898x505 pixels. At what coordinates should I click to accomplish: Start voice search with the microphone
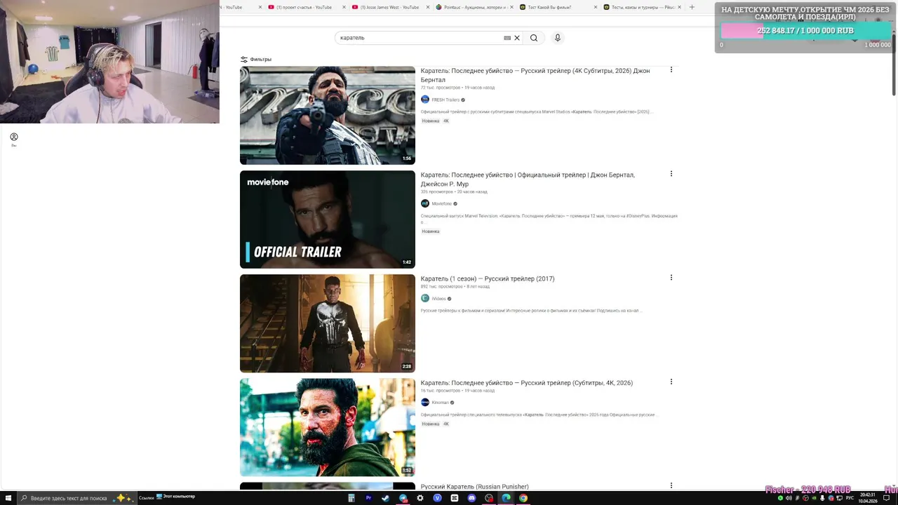point(558,38)
